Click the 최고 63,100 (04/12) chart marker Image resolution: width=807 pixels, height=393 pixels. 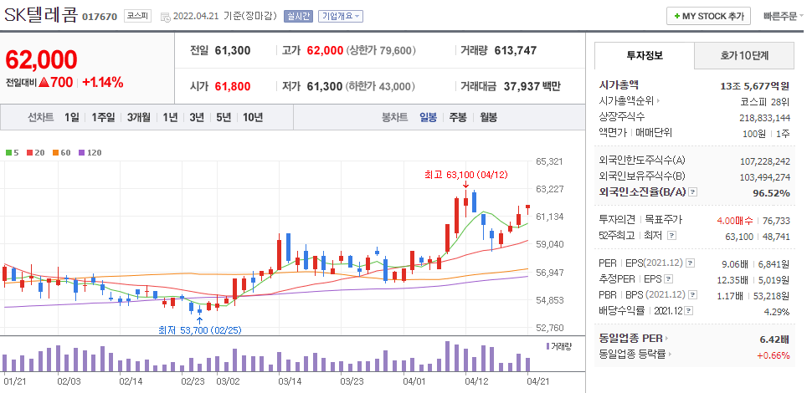coord(465,175)
